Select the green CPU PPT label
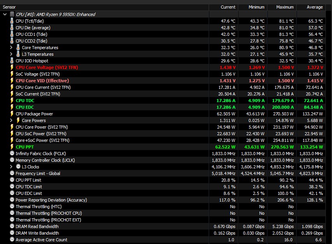 point(25,147)
